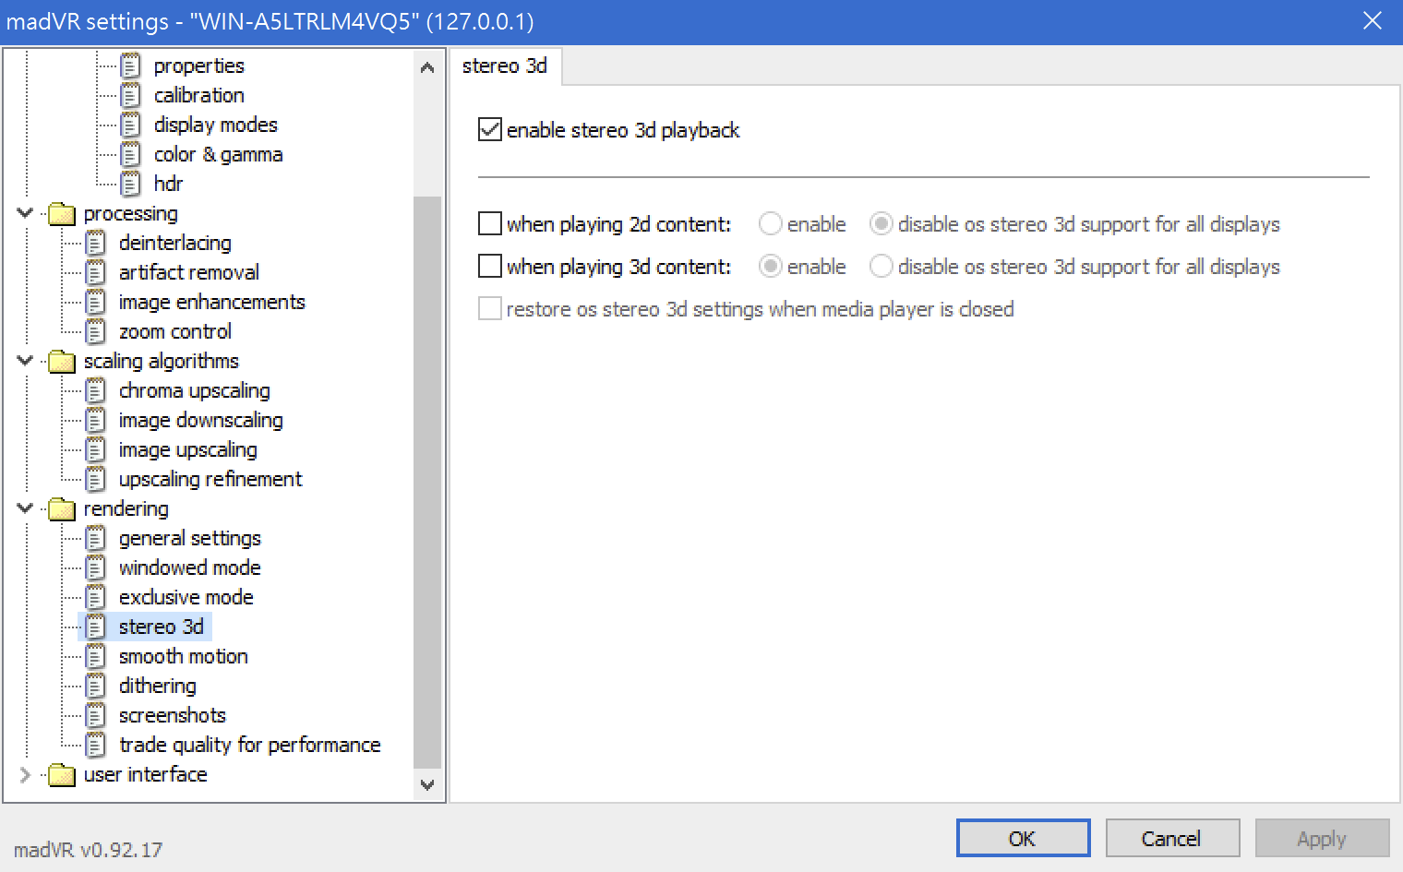Click the processing folder icon
Image resolution: width=1403 pixels, height=872 pixels.
click(62, 213)
